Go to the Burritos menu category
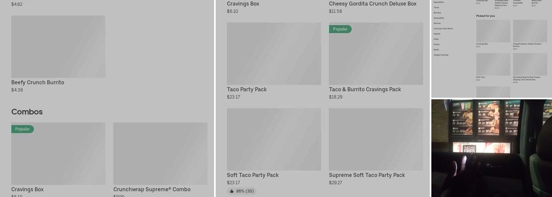 point(437,13)
